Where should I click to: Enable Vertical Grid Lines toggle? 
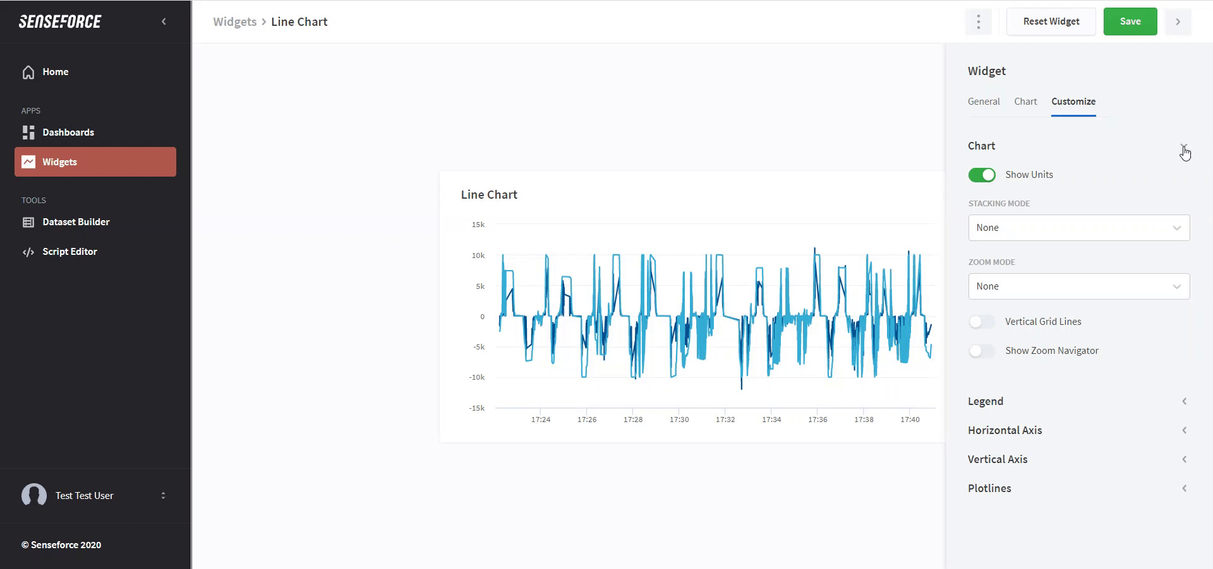click(x=982, y=322)
